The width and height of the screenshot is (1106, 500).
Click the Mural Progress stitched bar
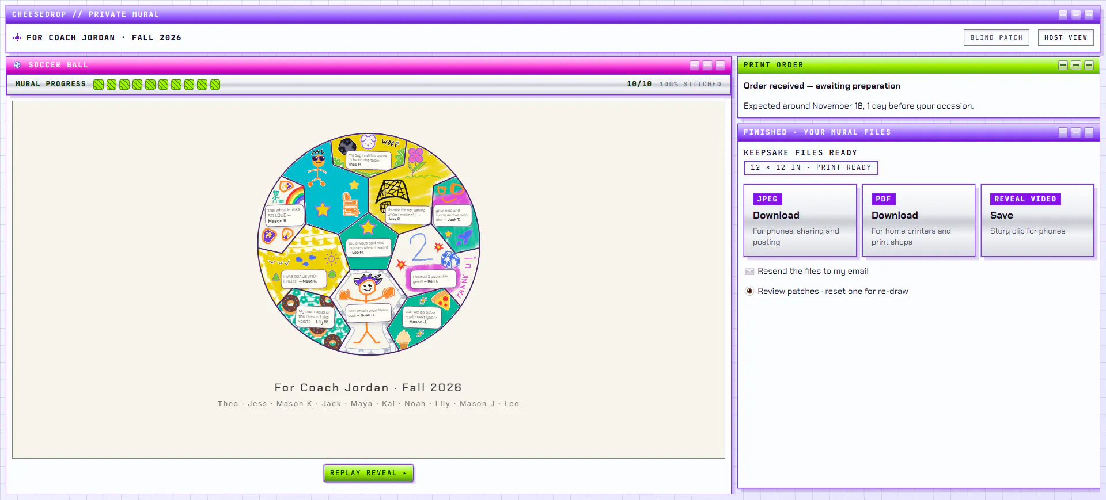tap(157, 85)
